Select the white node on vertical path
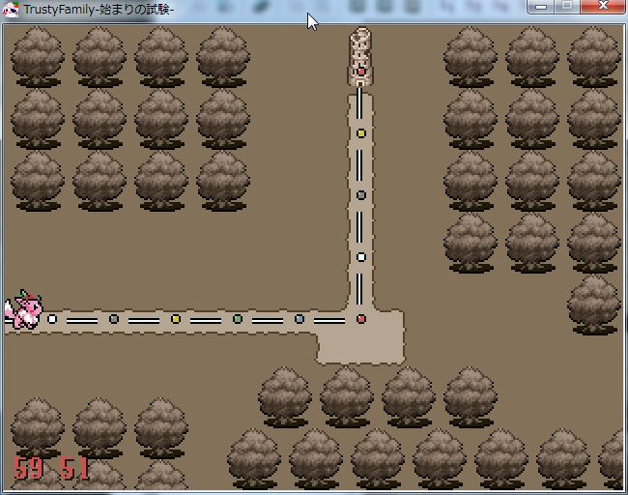 [361, 257]
